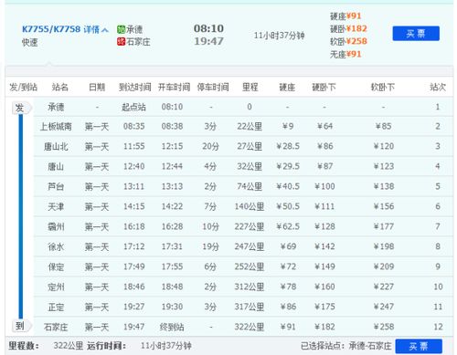Select station 石家庄 in the last row
Viewport: 457px width, 355px height.
[56, 327]
